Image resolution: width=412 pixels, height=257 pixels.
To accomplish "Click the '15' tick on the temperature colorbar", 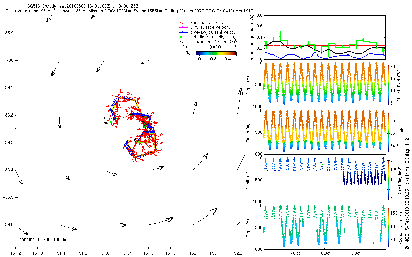I will click(393, 79).
